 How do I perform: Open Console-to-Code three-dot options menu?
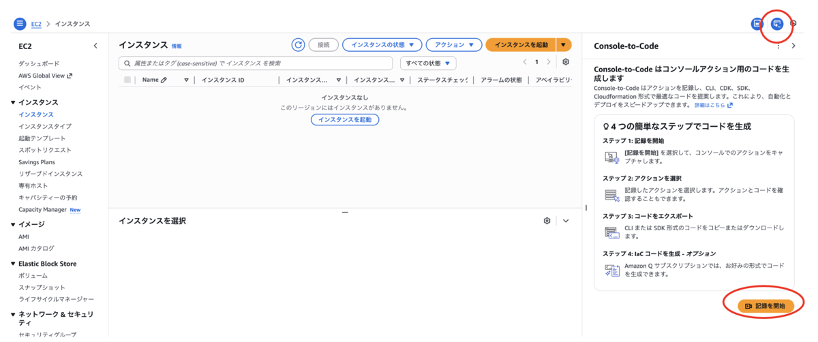coord(778,46)
